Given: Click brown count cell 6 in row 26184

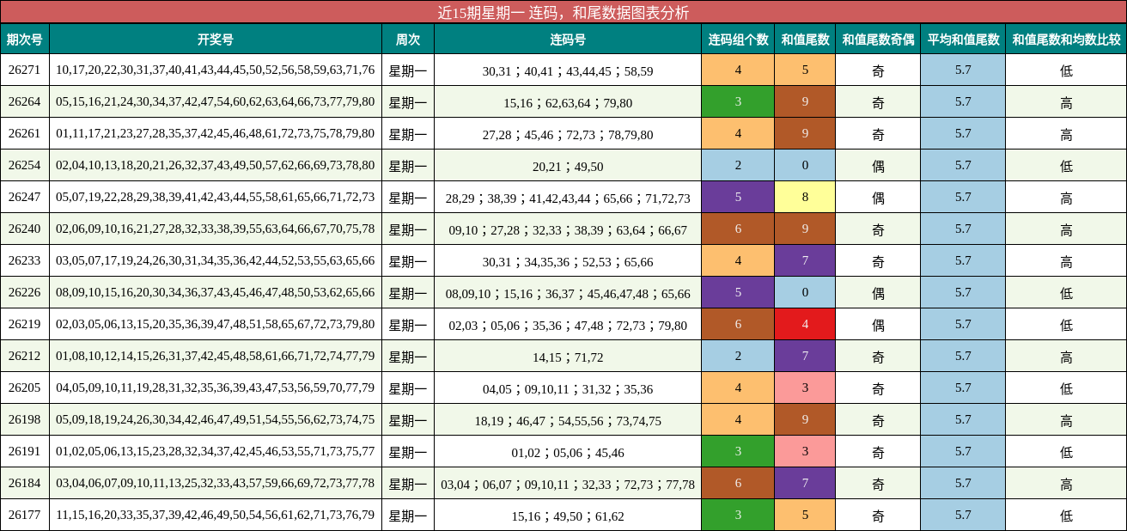Looking at the screenshot, I should [738, 483].
